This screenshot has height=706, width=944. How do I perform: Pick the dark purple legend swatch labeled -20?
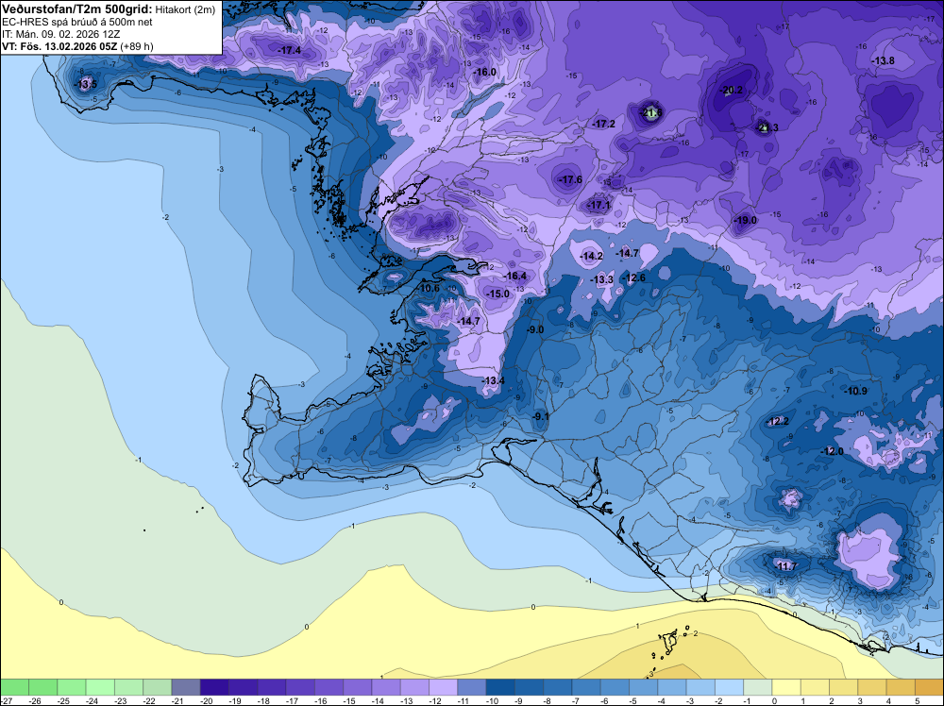pos(214,687)
